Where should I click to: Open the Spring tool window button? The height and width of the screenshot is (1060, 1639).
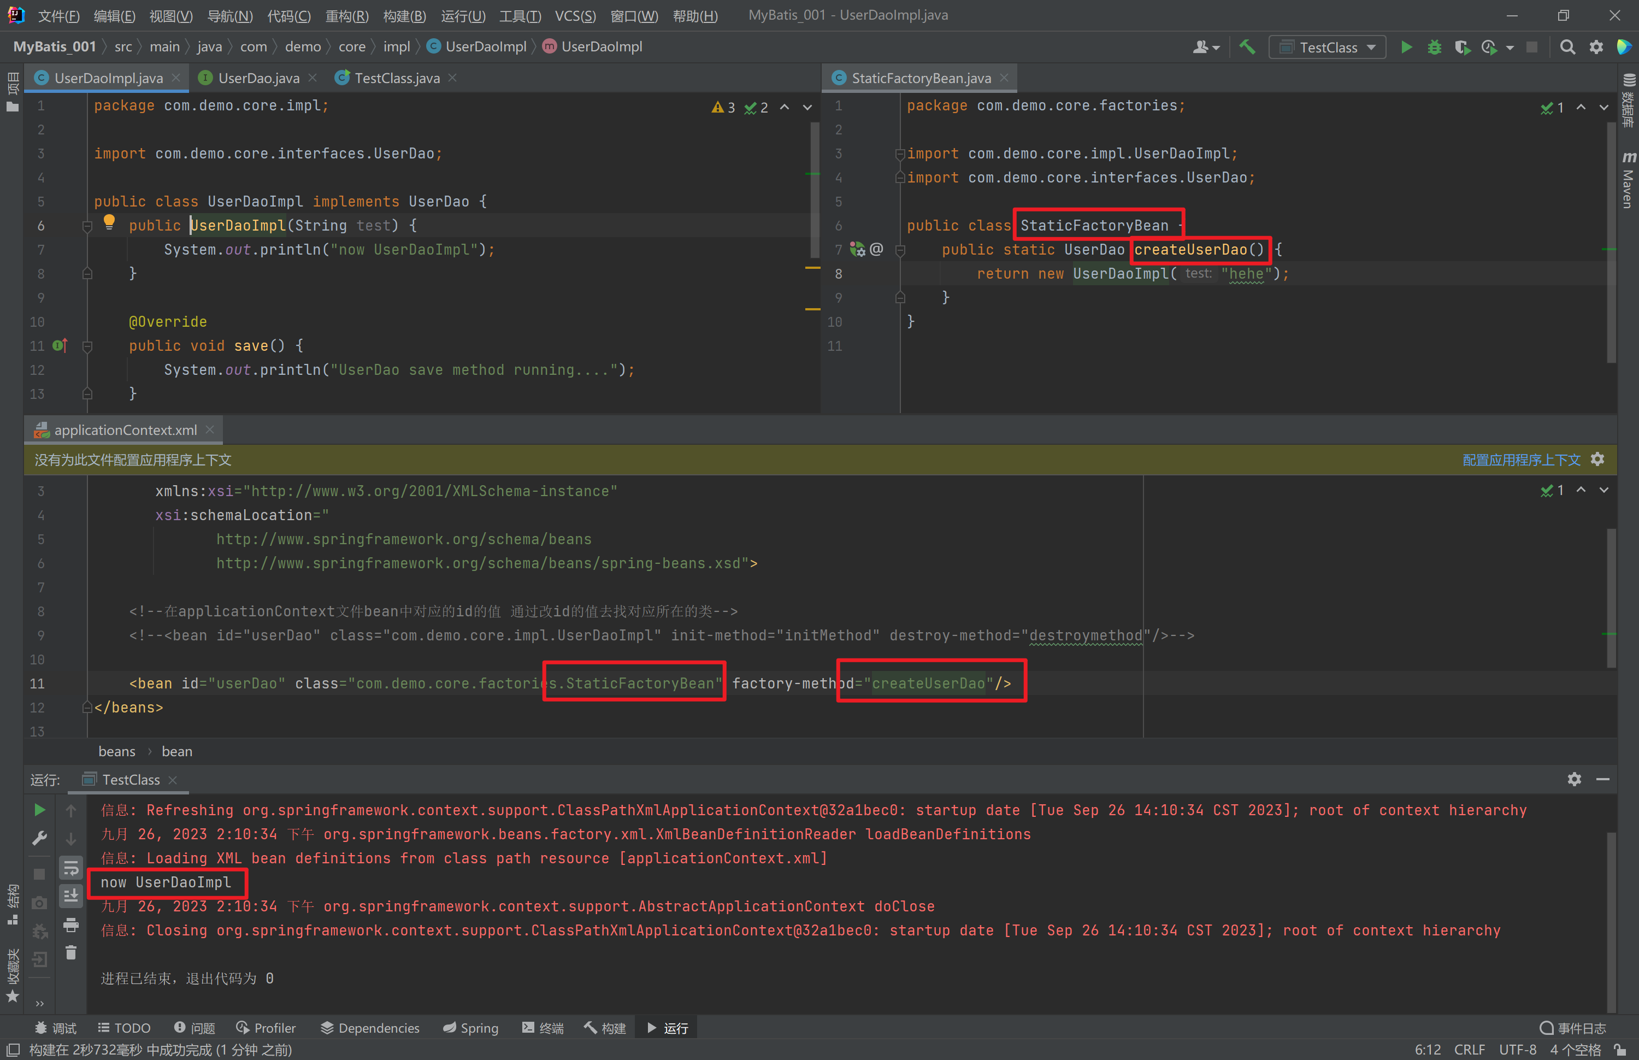[470, 1028]
